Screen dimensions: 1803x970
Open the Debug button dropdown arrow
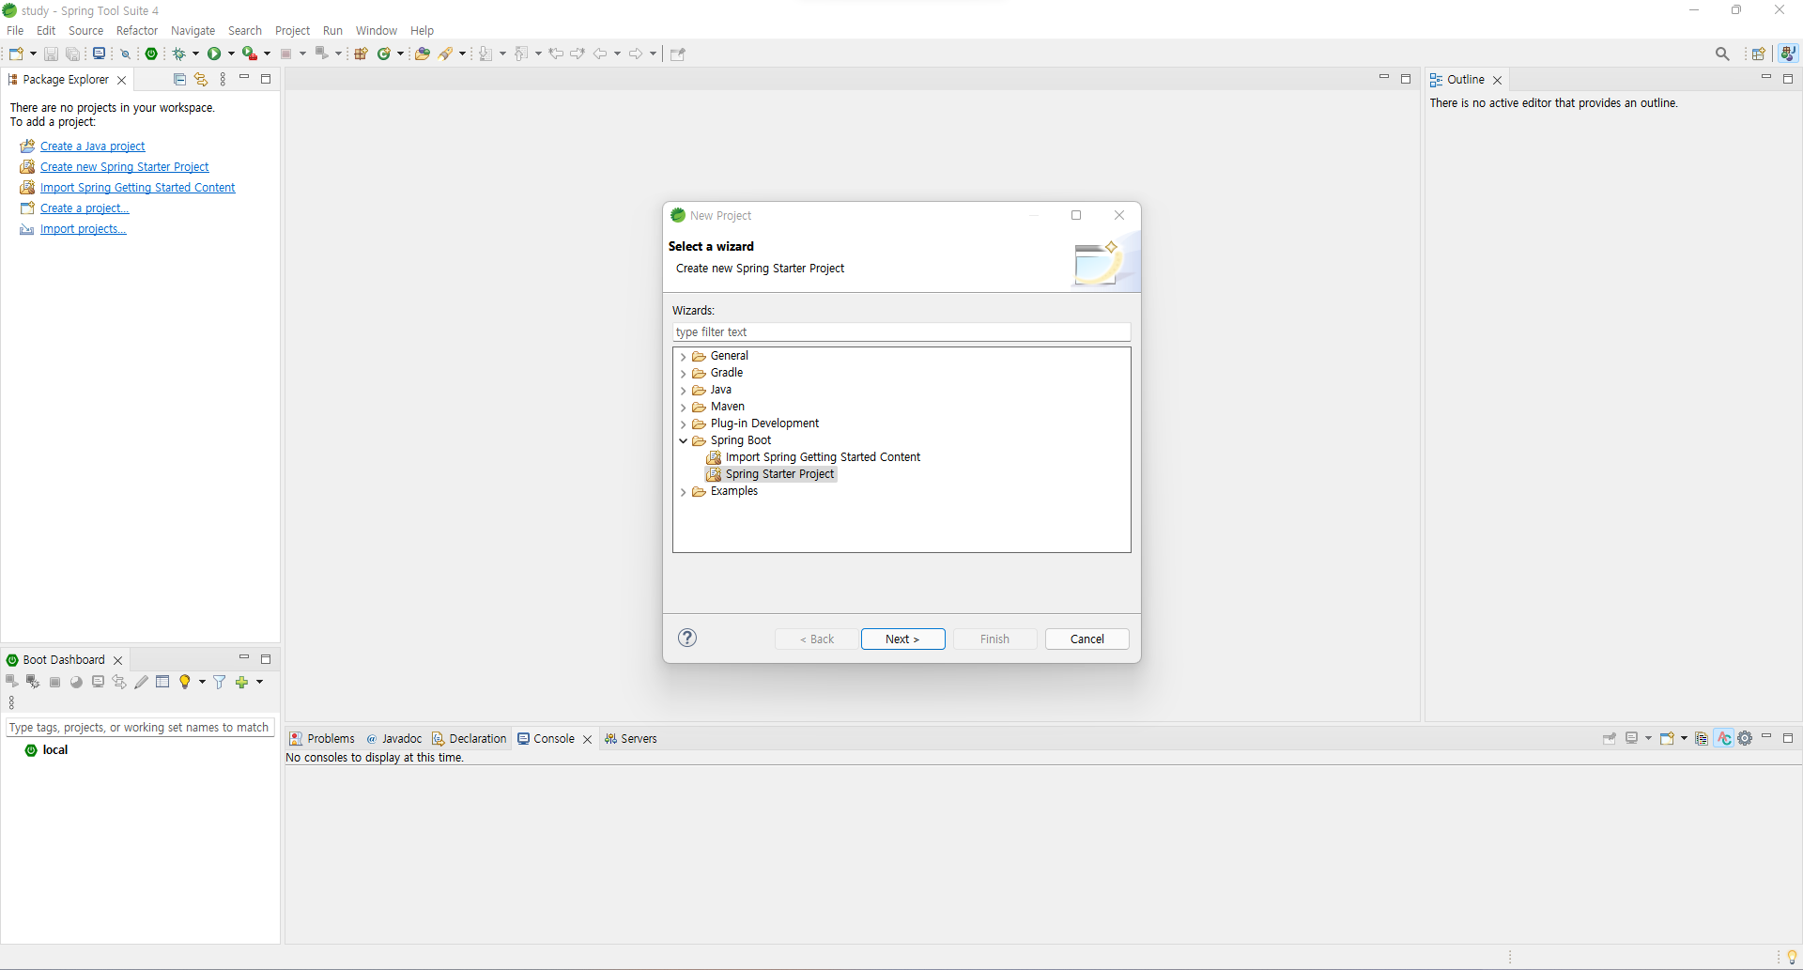pos(195,54)
